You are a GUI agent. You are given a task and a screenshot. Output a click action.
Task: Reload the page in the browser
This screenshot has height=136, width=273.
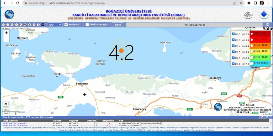point(18,3)
